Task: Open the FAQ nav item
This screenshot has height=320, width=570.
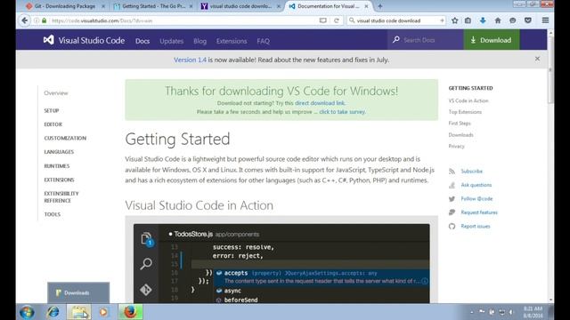Action: [x=264, y=41]
